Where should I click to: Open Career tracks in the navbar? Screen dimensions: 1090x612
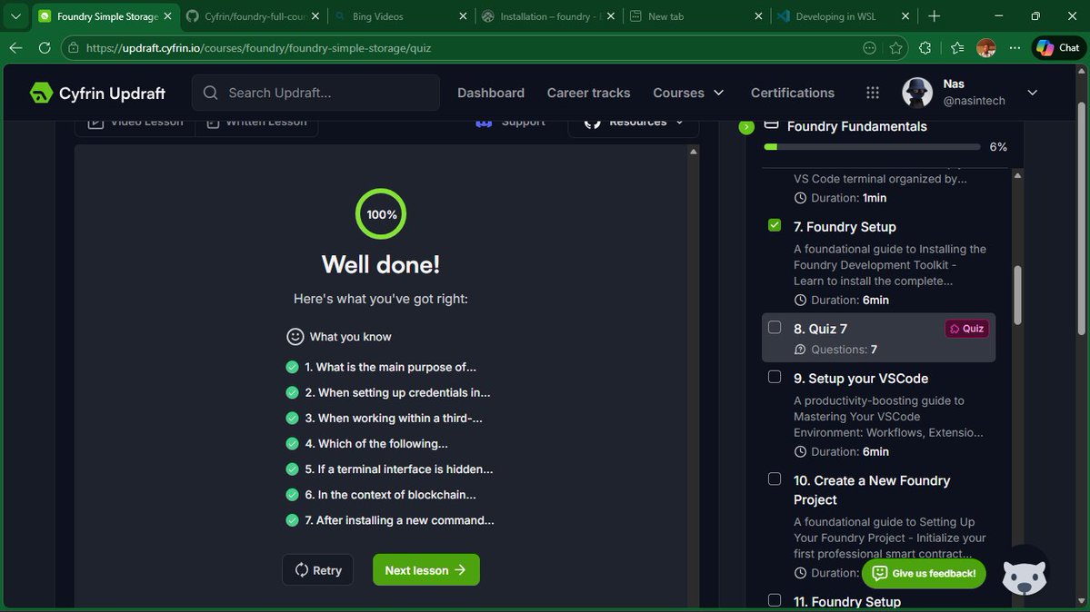[x=588, y=93]
